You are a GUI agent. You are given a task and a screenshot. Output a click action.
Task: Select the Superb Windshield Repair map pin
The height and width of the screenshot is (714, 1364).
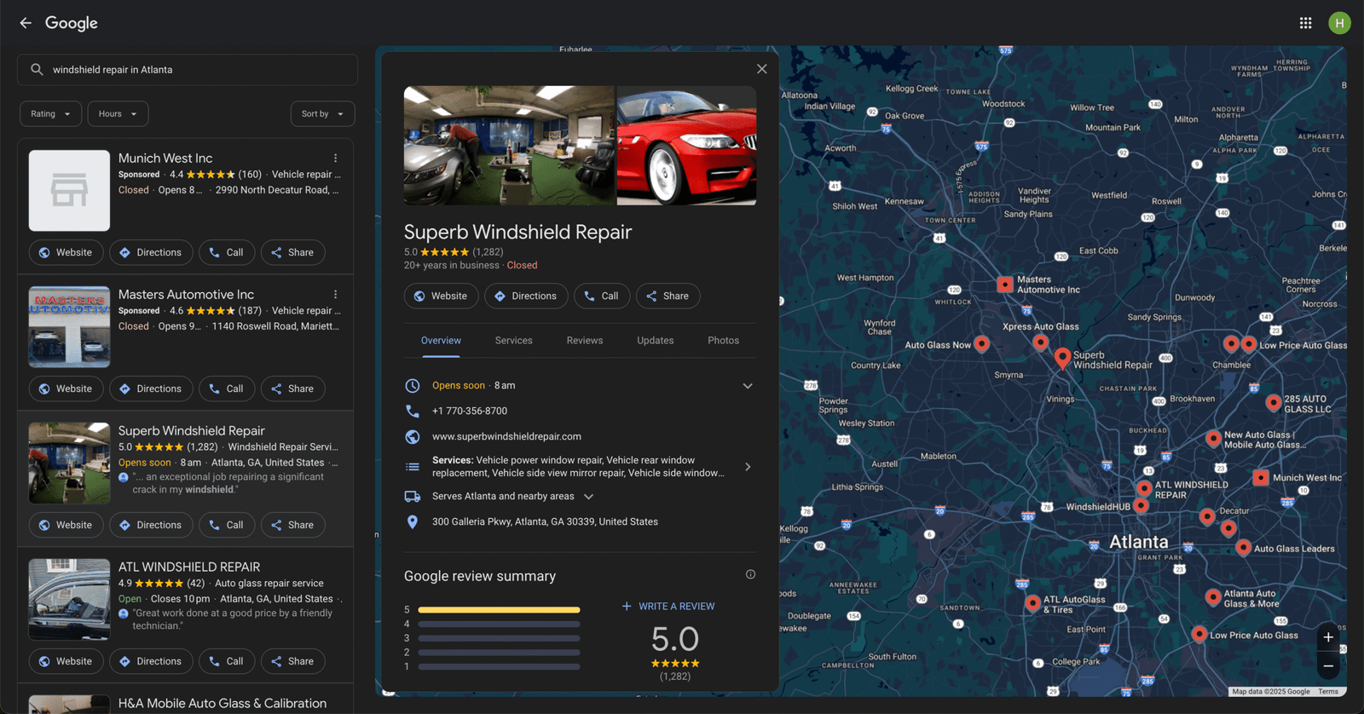[1062, 358]
